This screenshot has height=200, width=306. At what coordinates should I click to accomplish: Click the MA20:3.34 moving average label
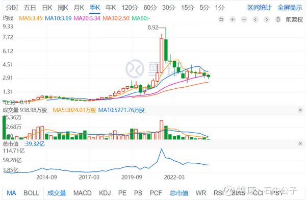coord(87,18)
